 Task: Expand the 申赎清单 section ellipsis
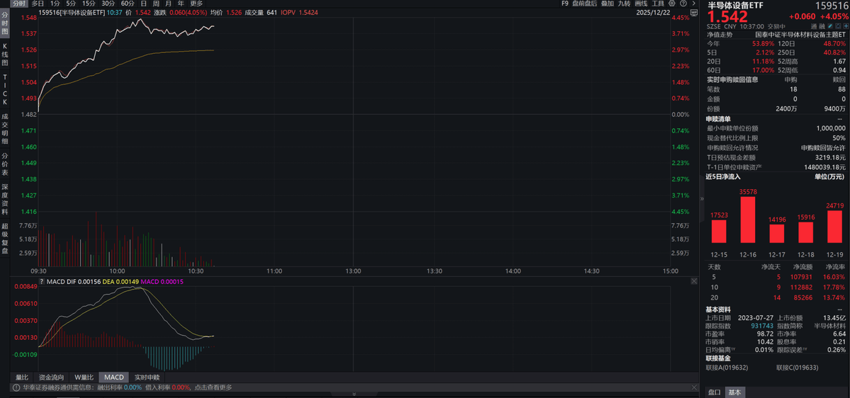coord(840,119)
